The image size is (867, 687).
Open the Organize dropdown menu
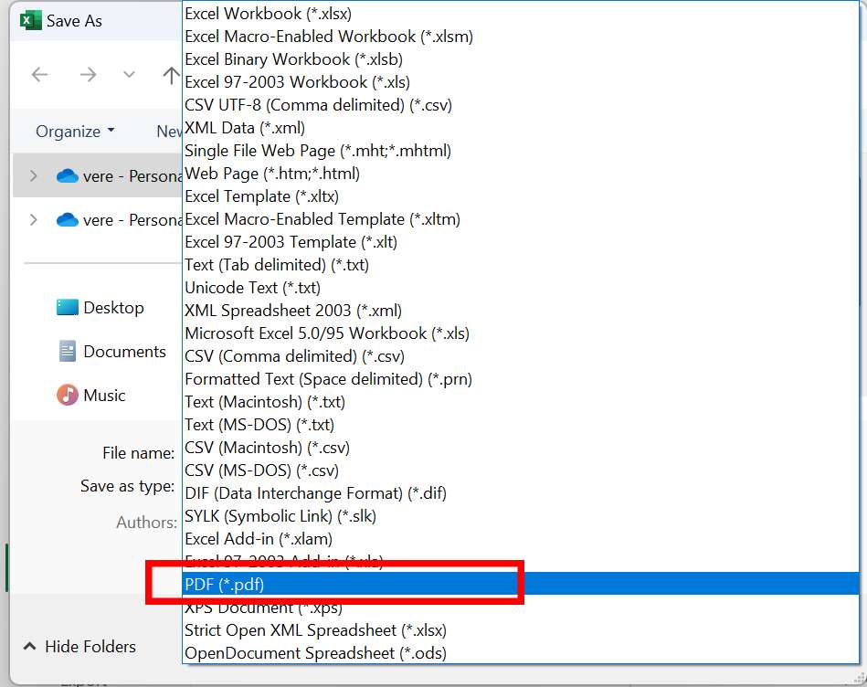pyautogui.click(x=75, y=131)
